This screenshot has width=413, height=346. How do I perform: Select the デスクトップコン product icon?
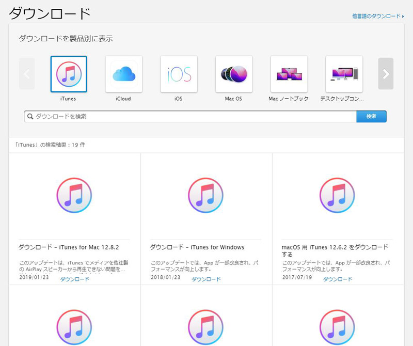pos(344,74)
